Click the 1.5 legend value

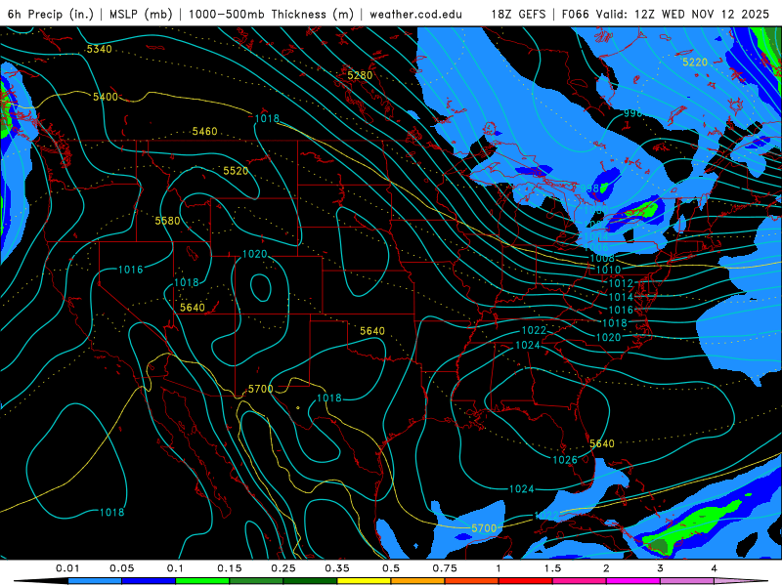click(x=552, y=568)
